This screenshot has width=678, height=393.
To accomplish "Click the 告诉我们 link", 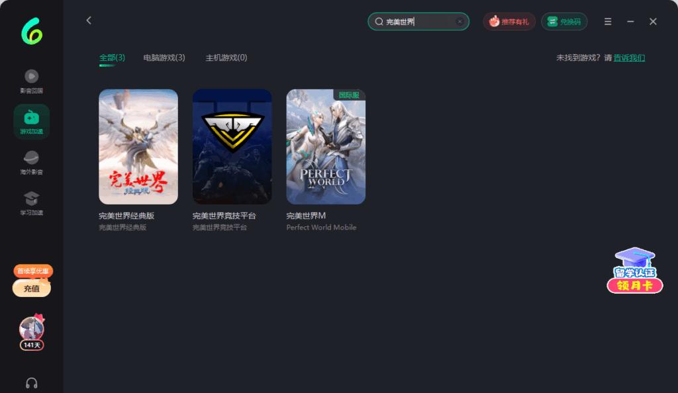I will point(629,58).
